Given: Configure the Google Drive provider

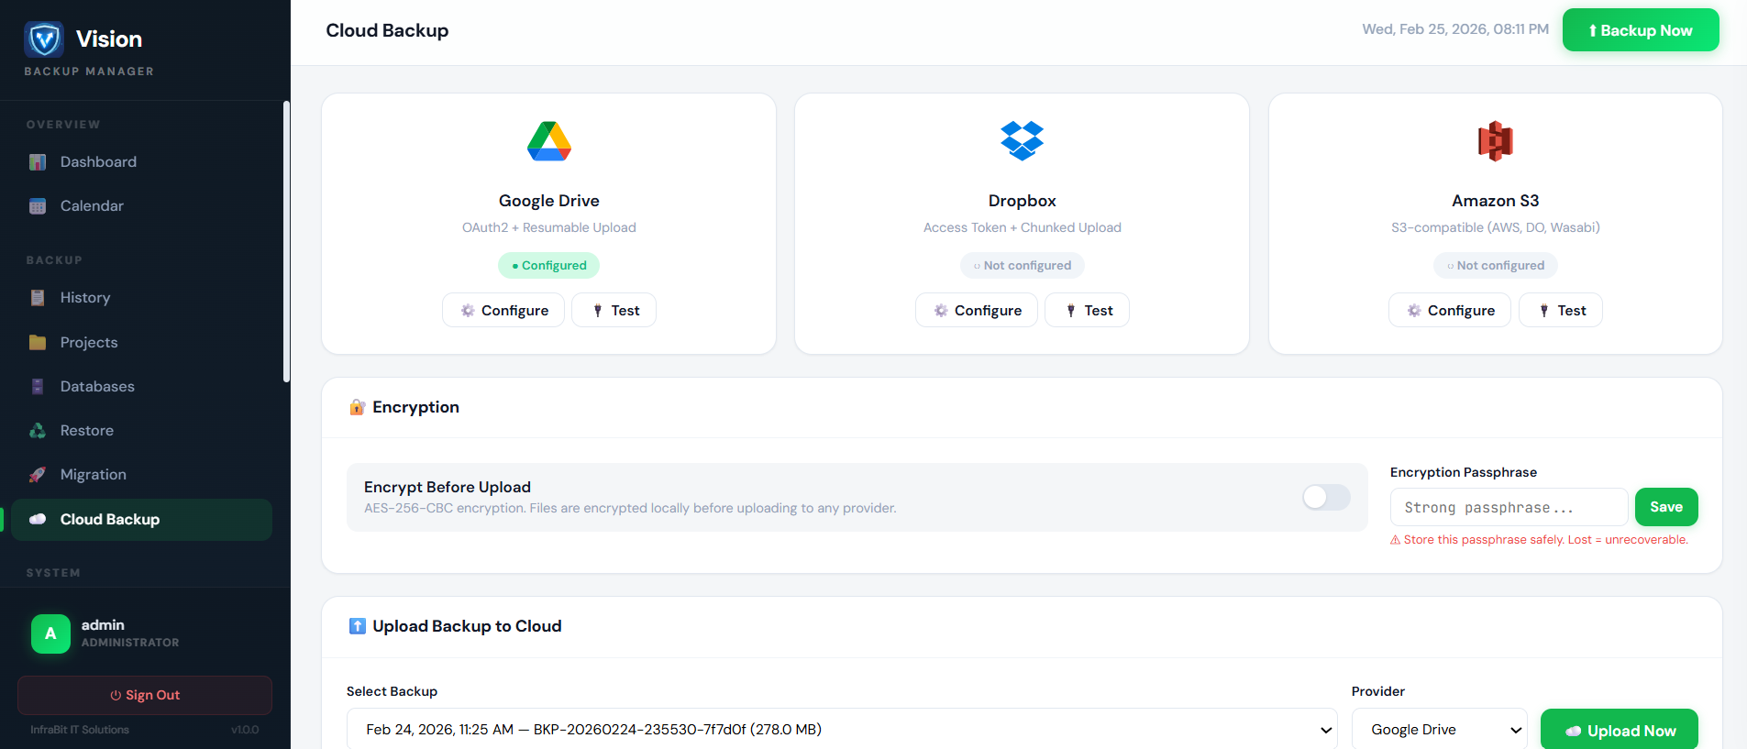Looking at the screenshot, I should pos(503,310).
